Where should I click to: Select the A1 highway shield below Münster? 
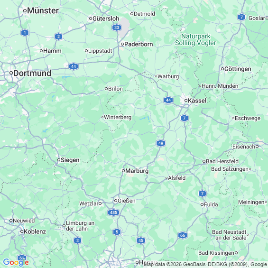[x=25, y=33]
